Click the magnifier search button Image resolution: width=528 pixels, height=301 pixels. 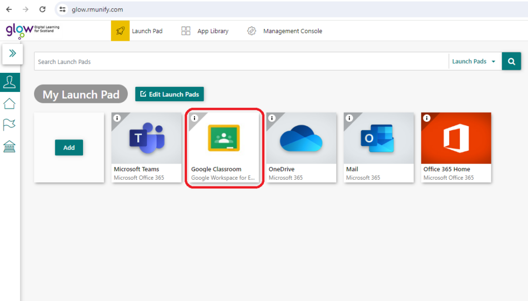tap(511, 61)
